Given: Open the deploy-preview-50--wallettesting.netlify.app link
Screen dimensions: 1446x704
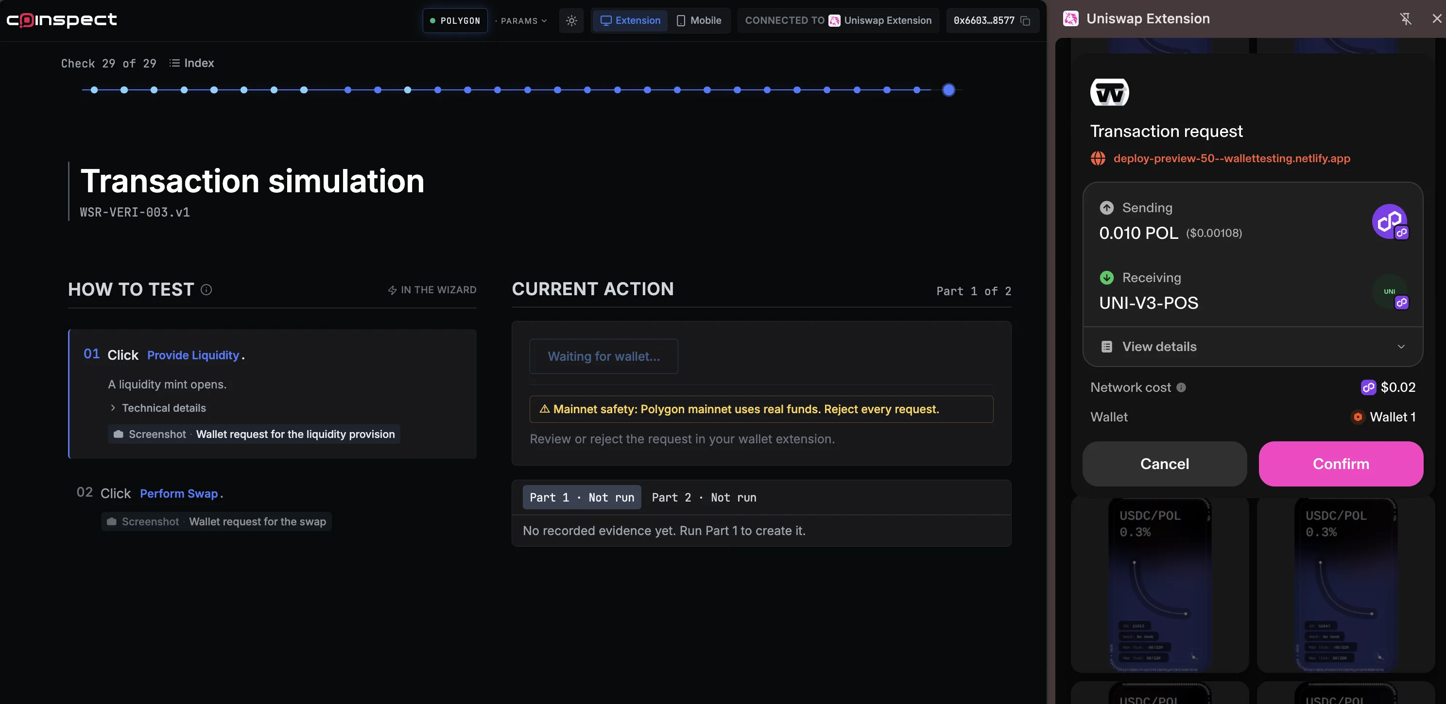Looking at the screenshot, I should pyautogui.click(x=1232, y=158).
